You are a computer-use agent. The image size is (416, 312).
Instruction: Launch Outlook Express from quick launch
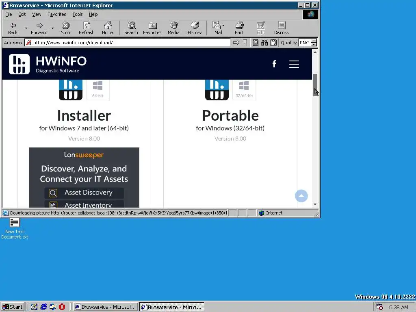(53, 307)
